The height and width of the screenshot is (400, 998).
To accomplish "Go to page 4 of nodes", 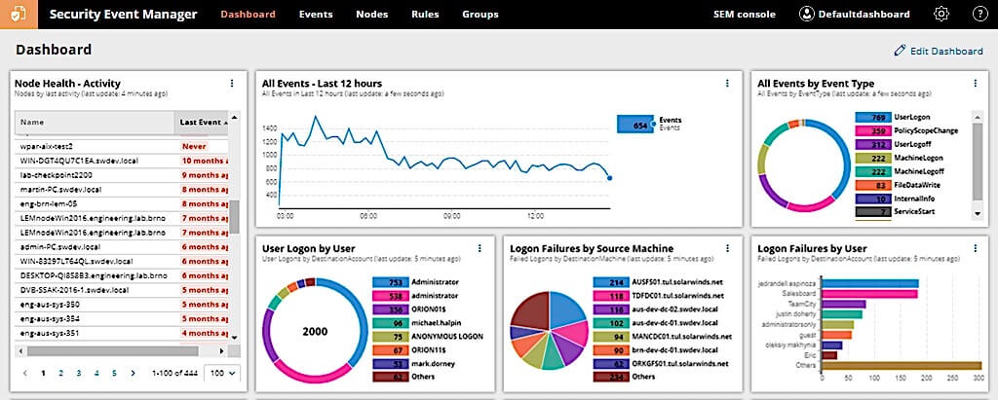I will click(96, 374).
